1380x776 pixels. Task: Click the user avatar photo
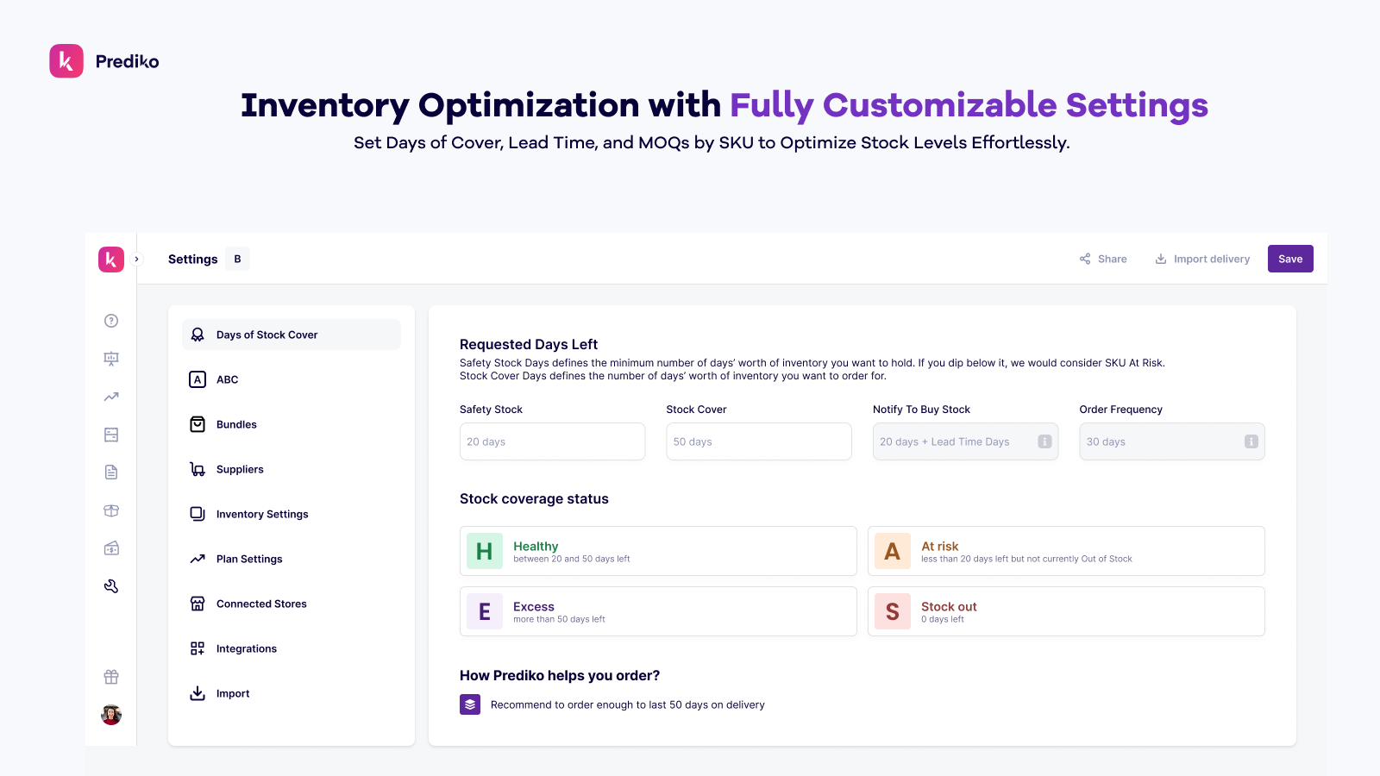pyautogui.click(x=111, y=715)
